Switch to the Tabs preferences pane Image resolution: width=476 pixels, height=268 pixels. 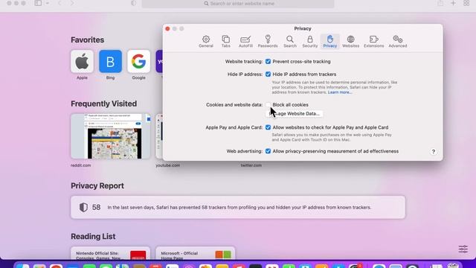(225, 42)
